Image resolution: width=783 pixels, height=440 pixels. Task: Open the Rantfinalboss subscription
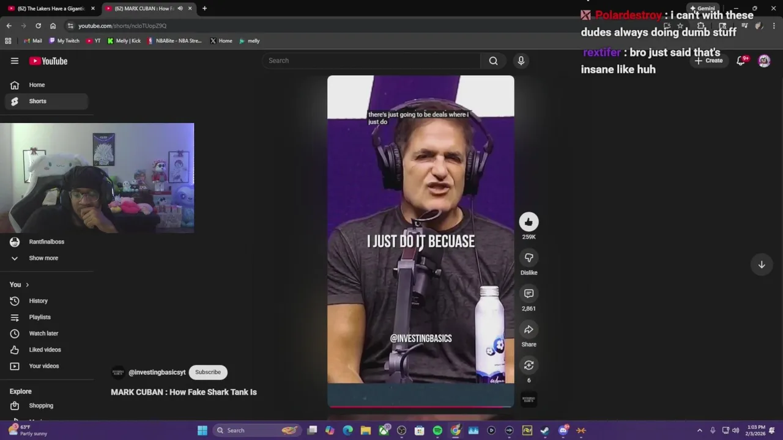[x=46, y=242]
